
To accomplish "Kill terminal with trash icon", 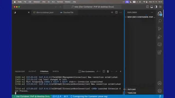I will 108,71.
